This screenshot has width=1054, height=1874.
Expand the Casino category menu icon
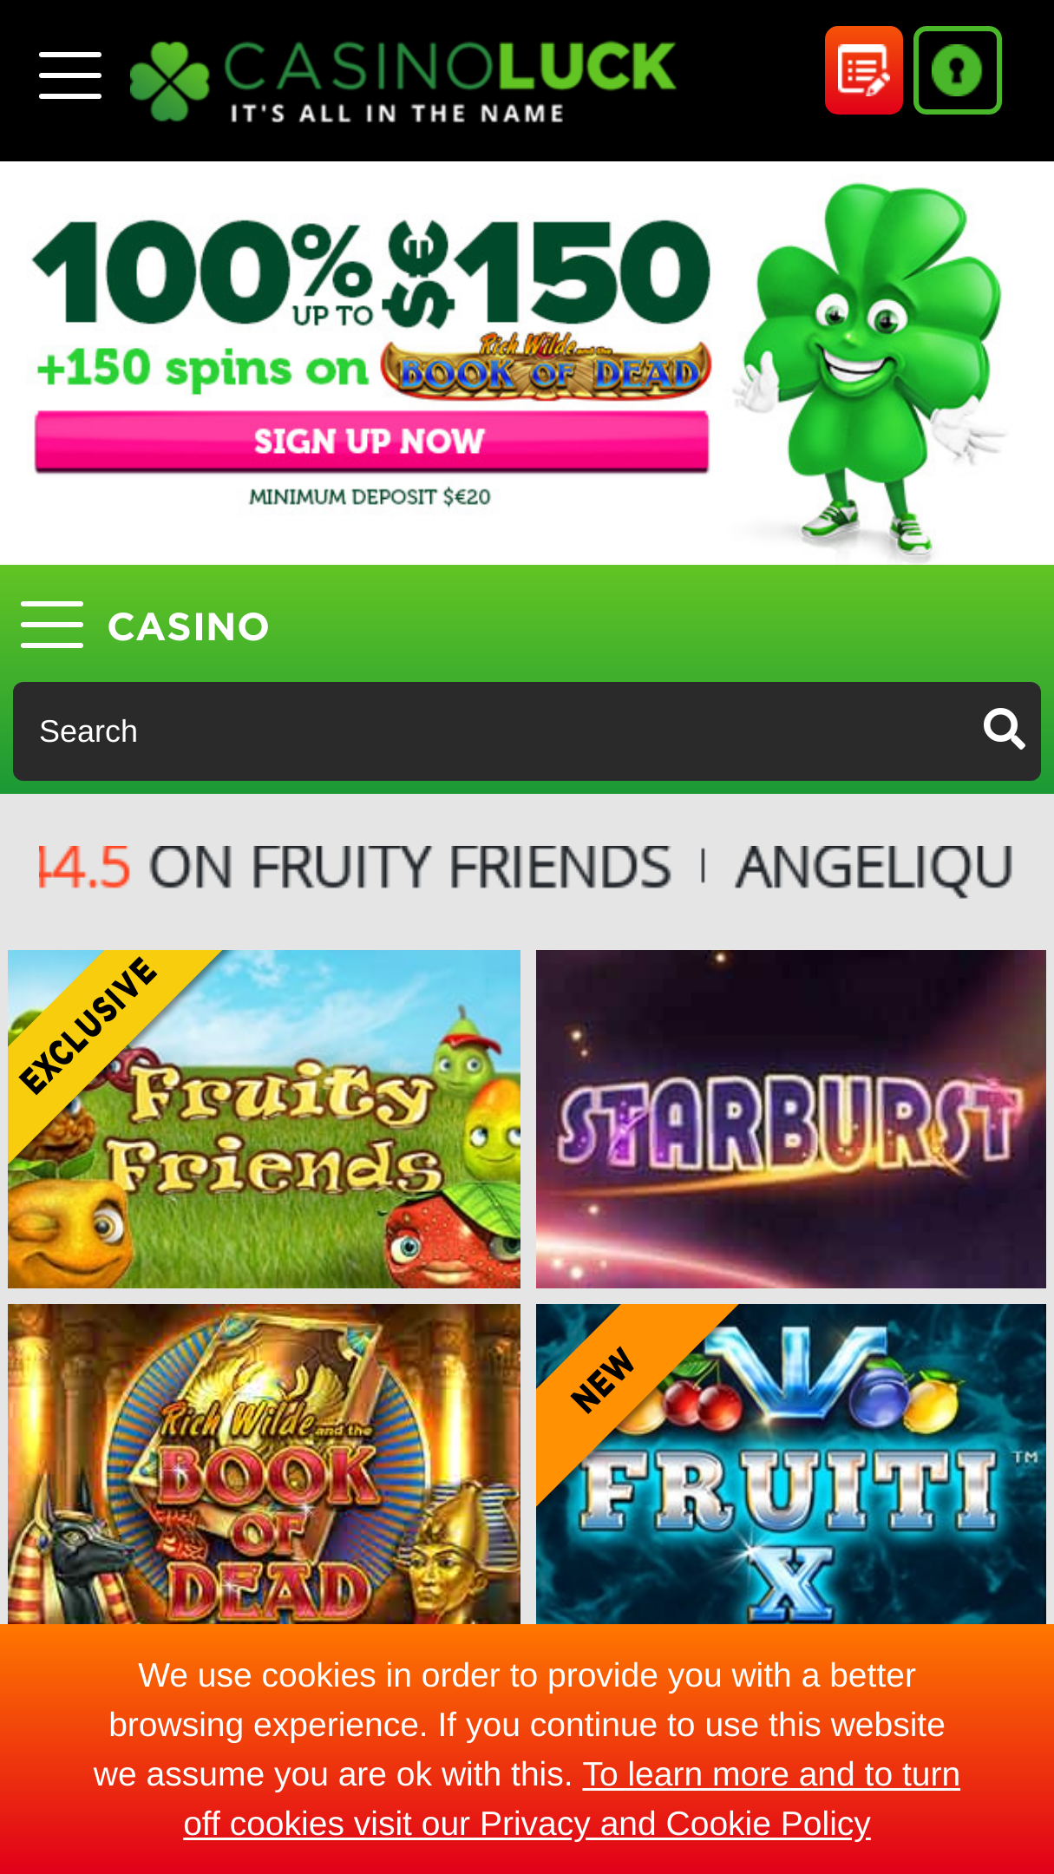pos(52,625)
